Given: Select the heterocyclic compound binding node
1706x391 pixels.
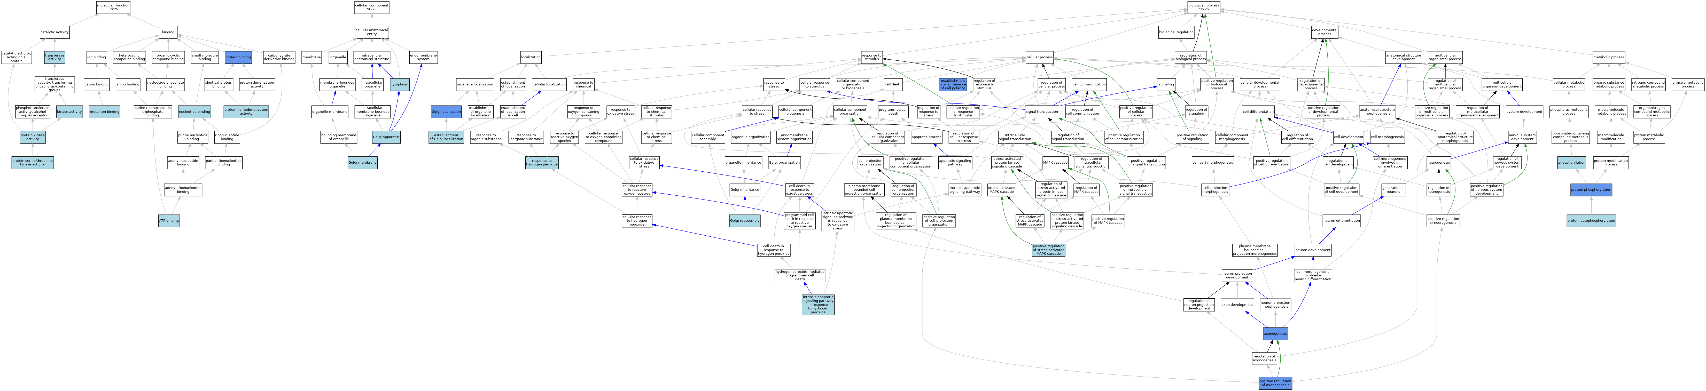Looking at the screenshot, I should [129, 58].
